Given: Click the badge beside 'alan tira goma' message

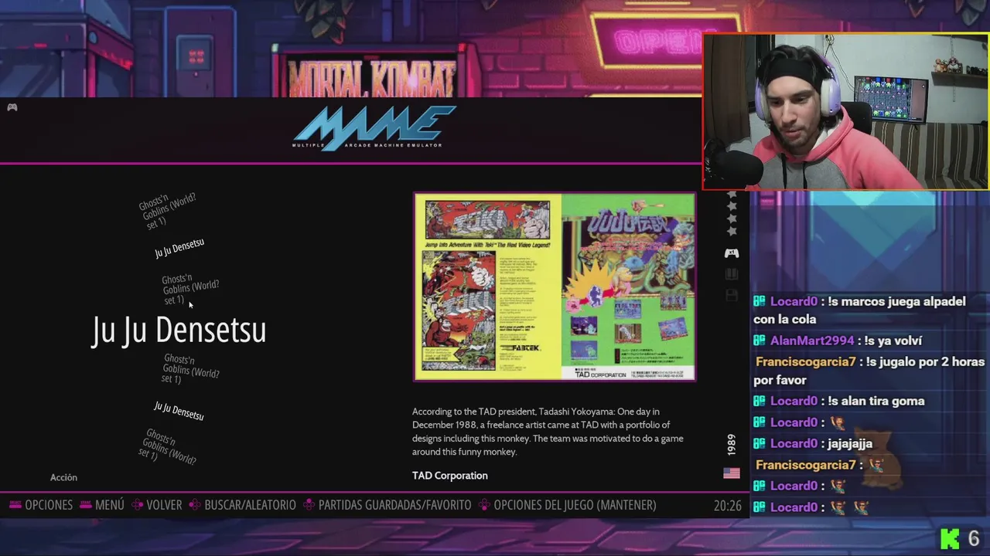Looking at the screenshot, I should pos(760,401).
